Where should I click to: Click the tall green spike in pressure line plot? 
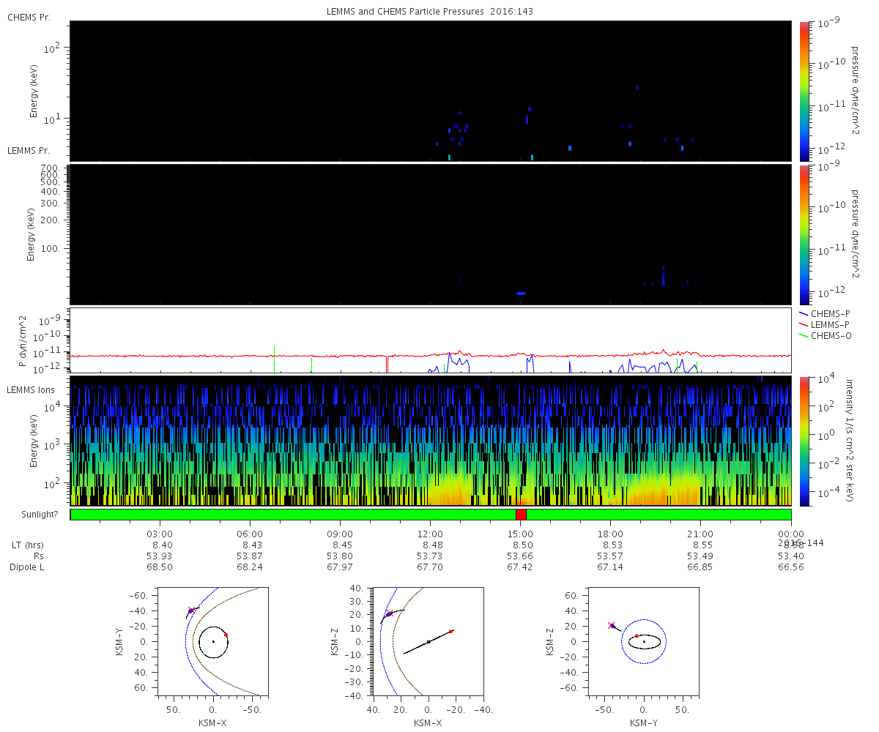(x=274, y=358)
